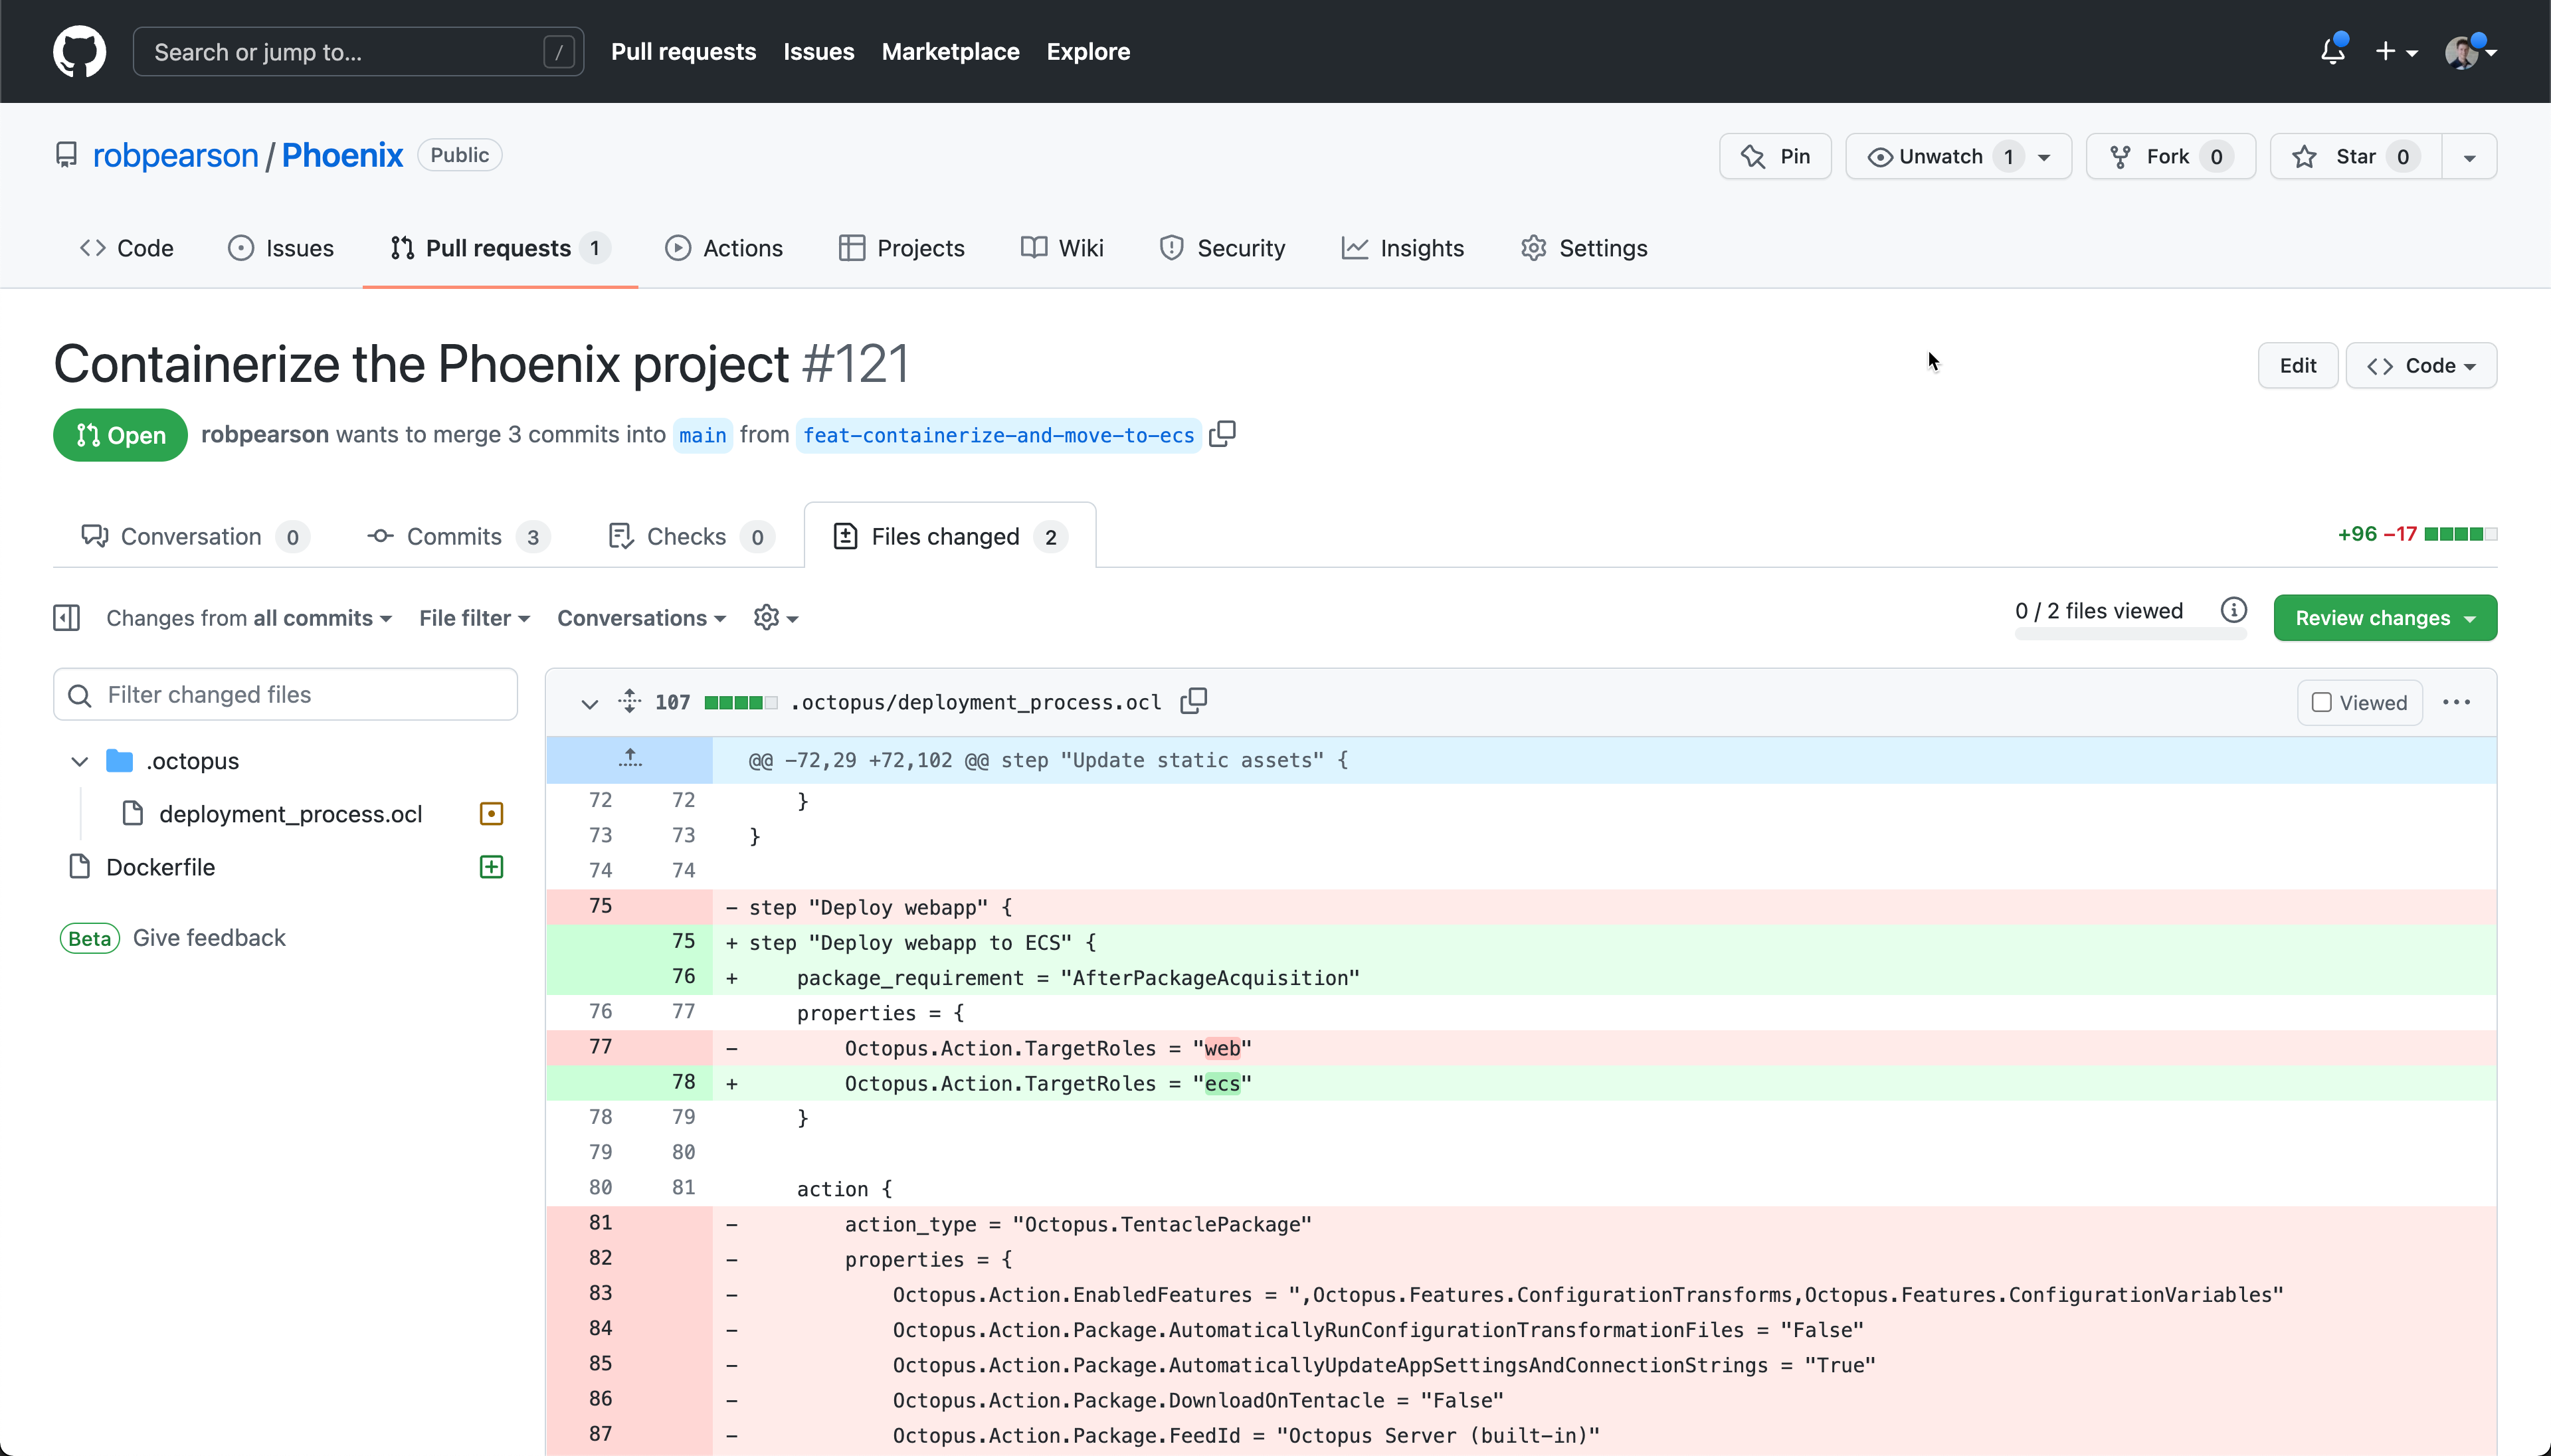
Task: Open the GitHub notifications bell
Action: pos(2333,50)
